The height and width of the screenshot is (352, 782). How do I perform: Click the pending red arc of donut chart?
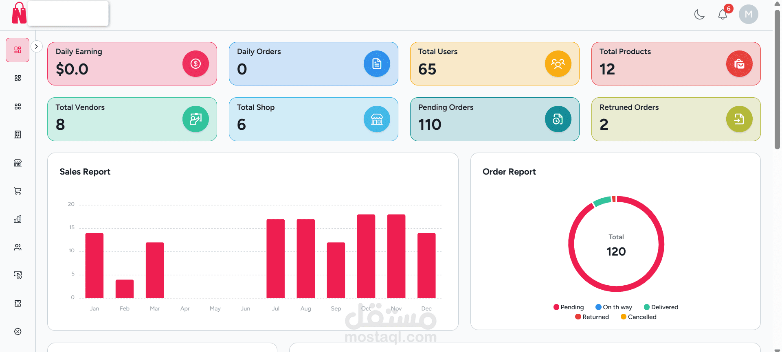[x=616, y=289]
